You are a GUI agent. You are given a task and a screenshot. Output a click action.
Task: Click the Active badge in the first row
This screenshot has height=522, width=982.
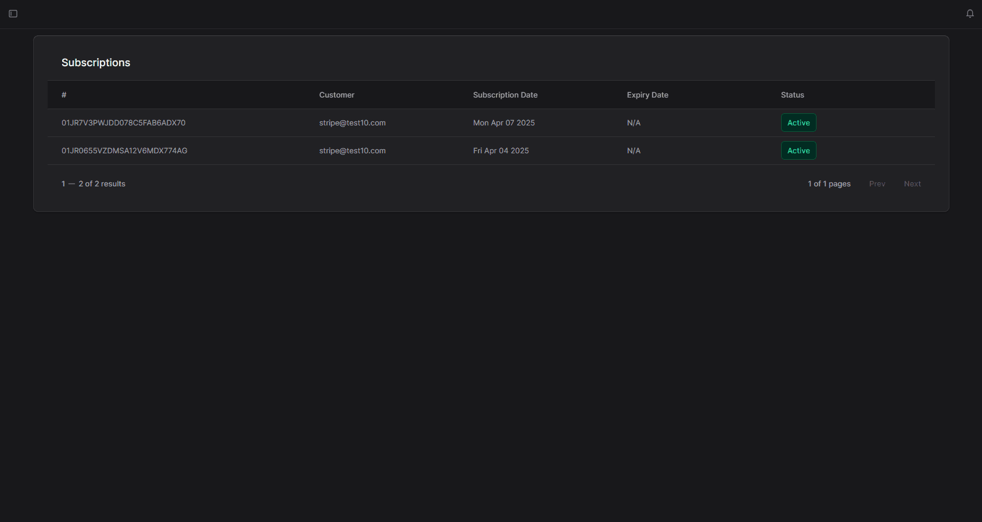tap(798, 123)
